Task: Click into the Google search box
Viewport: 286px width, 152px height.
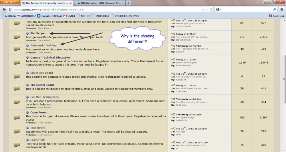Action: pyautogui.click(x=247, y=9)
